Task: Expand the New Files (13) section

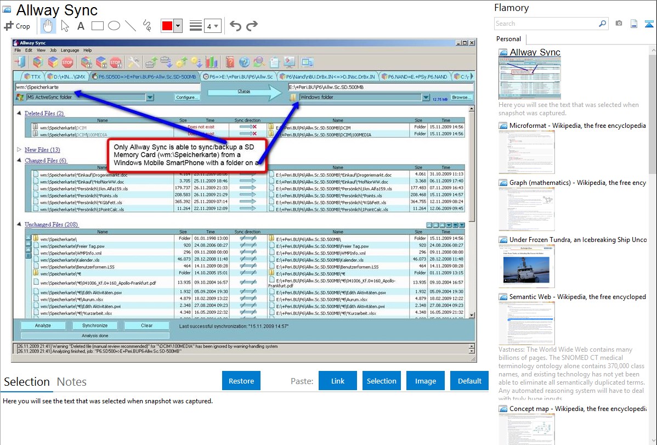Action: pos(19,149)
